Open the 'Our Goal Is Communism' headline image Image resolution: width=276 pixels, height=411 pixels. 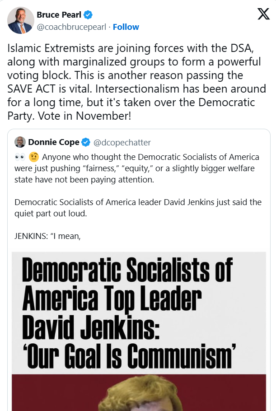(139, 313)
